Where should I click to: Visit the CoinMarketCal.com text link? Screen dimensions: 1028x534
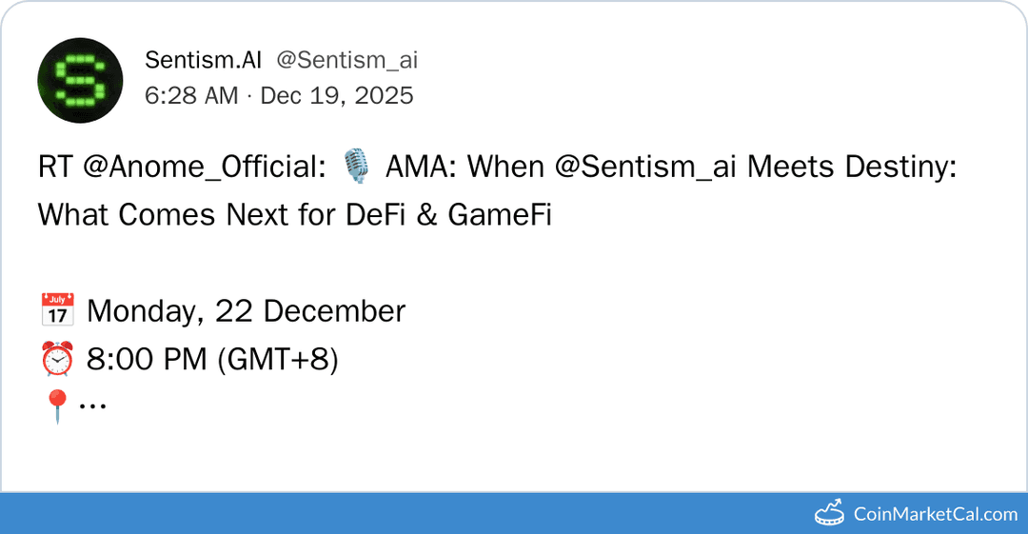935,514
